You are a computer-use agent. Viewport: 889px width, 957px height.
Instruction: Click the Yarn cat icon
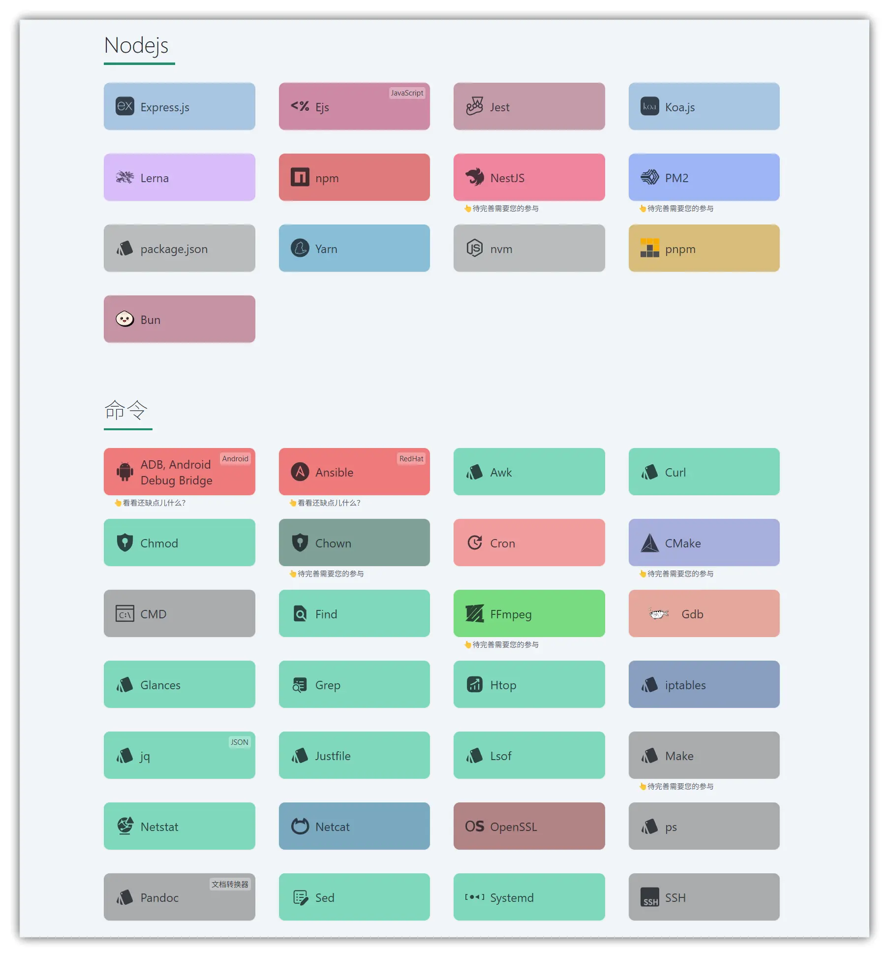pyautogui.click(x=300, y=248)
